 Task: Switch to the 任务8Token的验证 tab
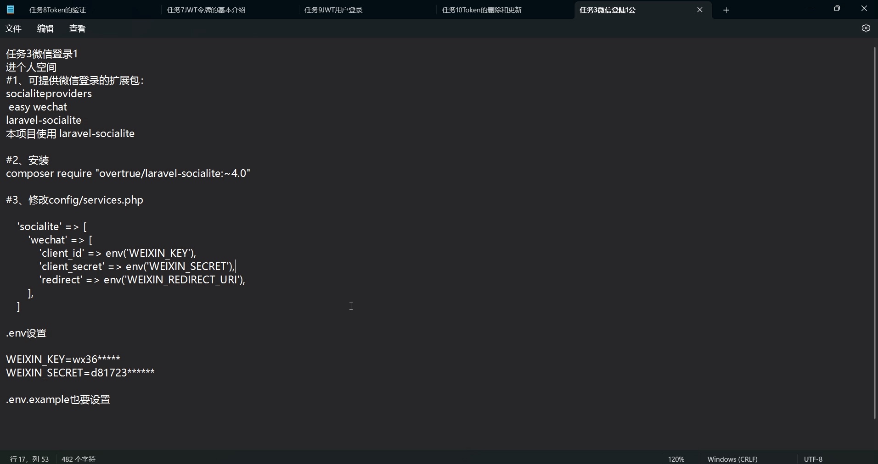[57, 9]
